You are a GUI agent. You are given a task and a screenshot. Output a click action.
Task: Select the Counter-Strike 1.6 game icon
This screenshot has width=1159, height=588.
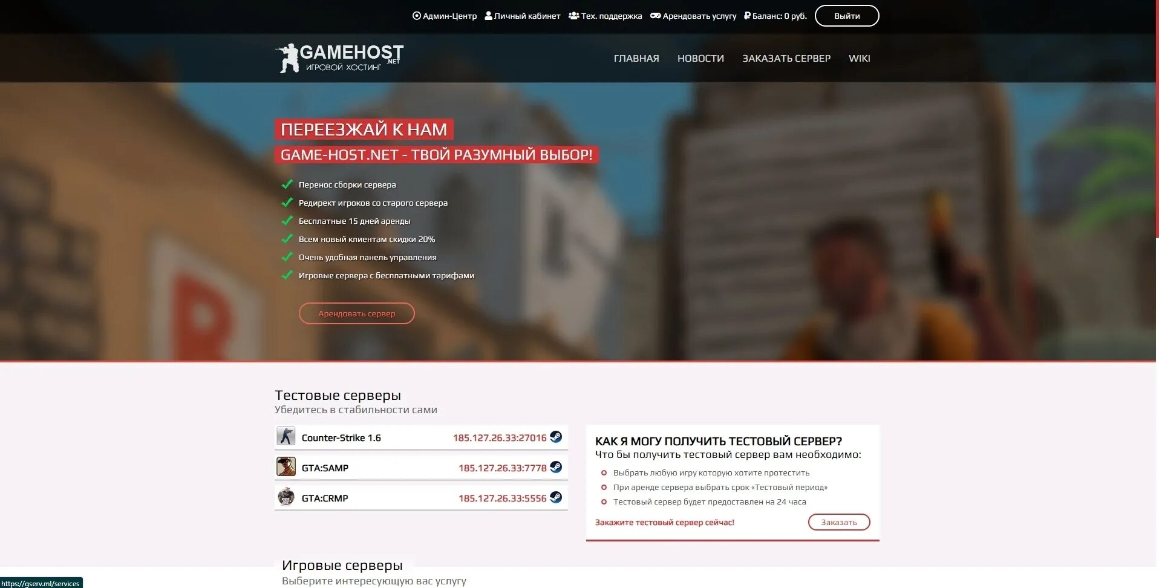(x=286, y=436)
